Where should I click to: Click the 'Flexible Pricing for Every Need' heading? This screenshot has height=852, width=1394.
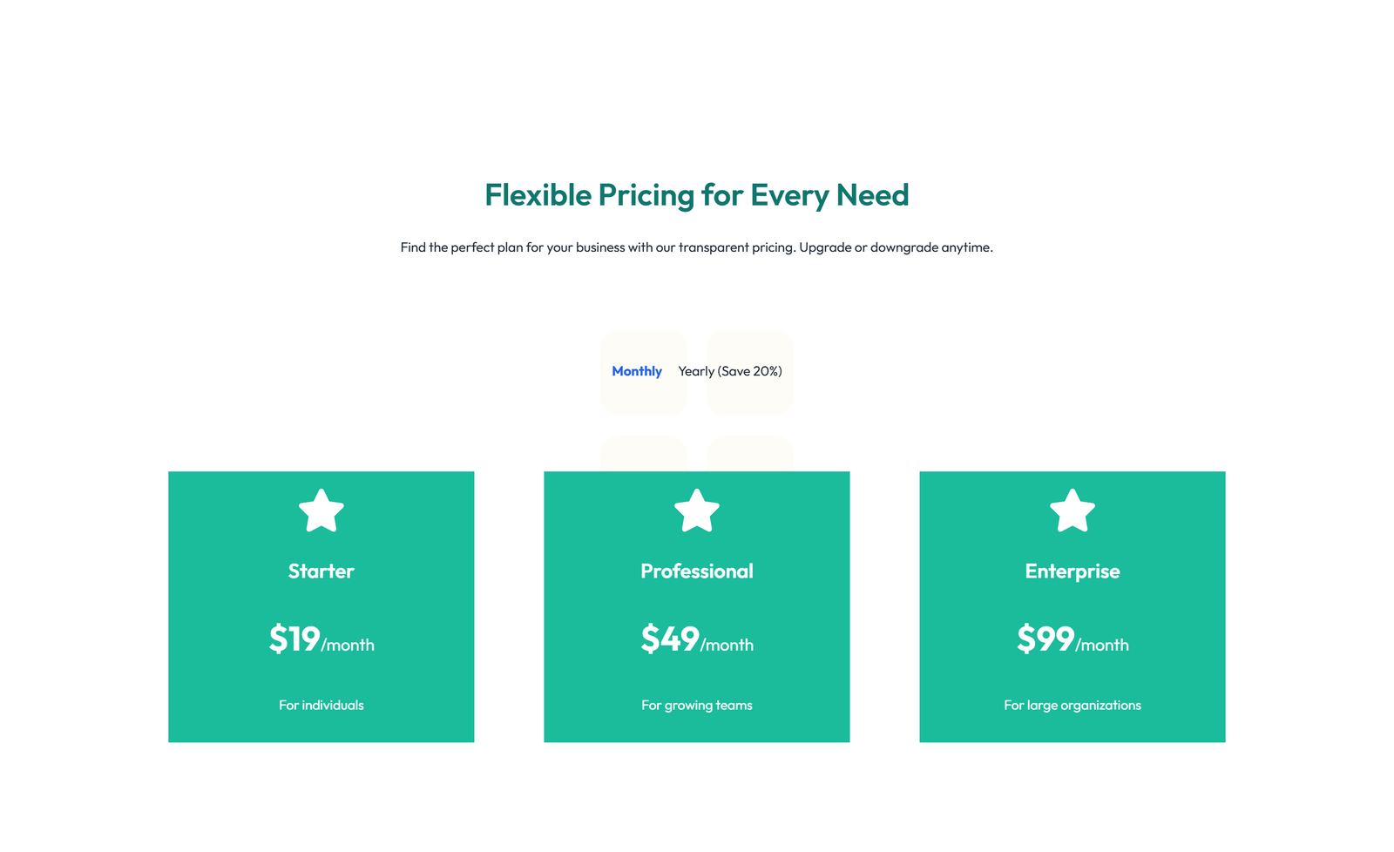[697, 195]
